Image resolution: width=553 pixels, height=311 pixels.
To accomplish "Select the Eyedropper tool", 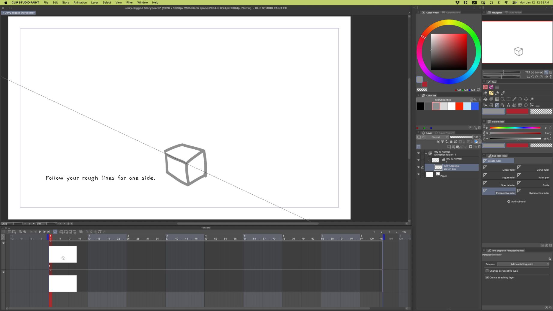I will coord(514,99).
